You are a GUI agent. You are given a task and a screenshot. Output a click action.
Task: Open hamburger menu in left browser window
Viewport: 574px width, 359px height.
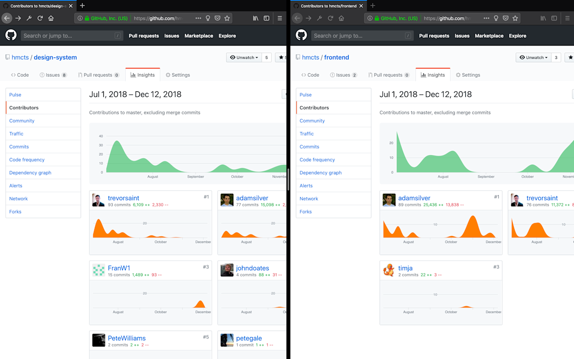[280, 18]
